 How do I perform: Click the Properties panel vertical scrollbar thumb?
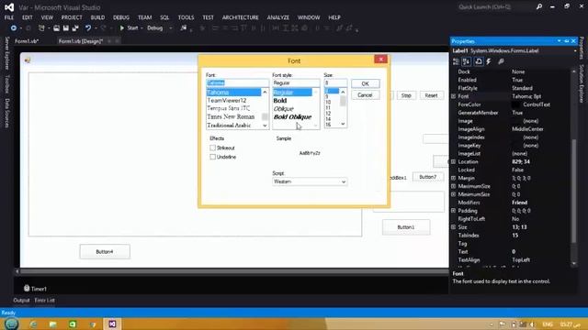click(573, 191)
